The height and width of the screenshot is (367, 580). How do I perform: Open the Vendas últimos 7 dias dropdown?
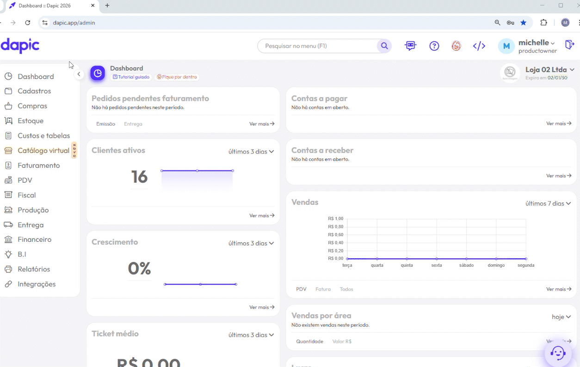click(548, 203)
